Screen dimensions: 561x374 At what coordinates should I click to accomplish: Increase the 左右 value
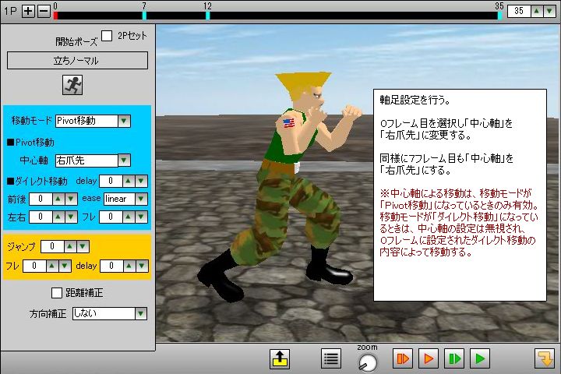coord(58,217)
